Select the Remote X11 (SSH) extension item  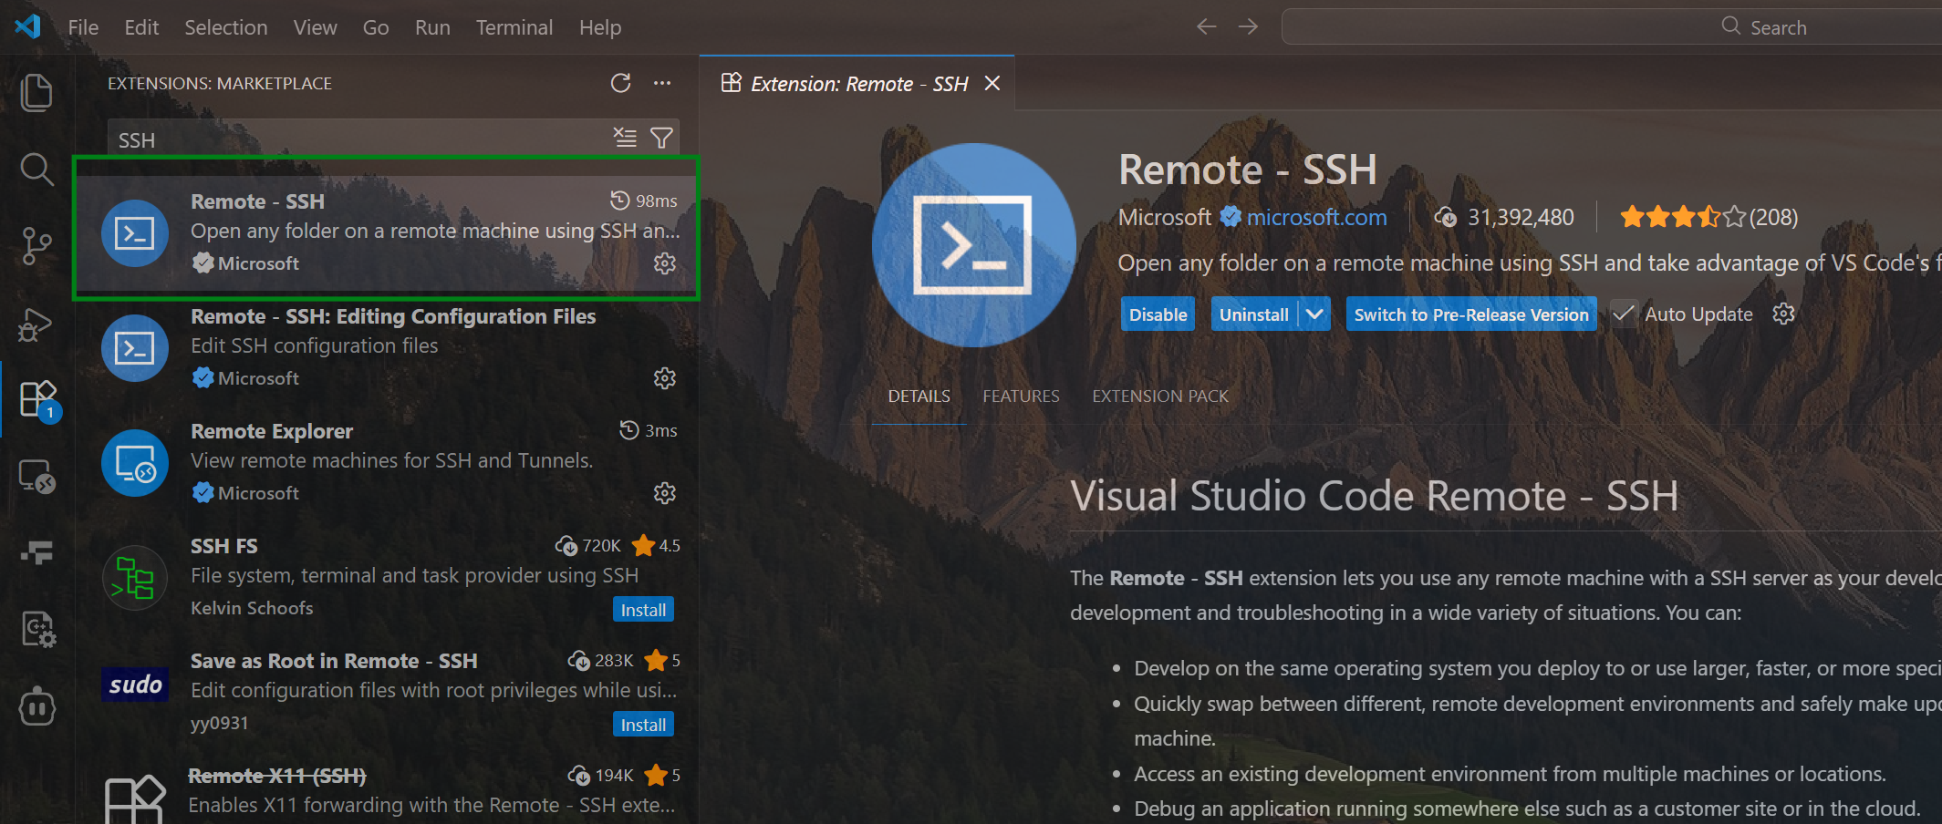(x=387, y=788)
